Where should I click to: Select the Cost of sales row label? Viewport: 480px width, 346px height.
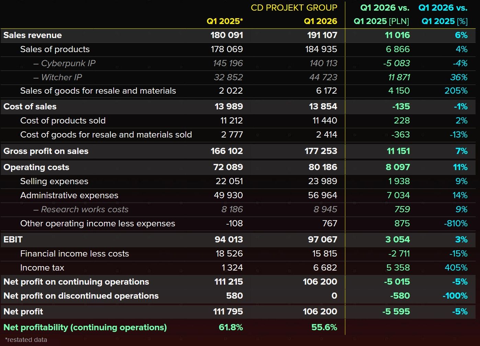[30, 107]
